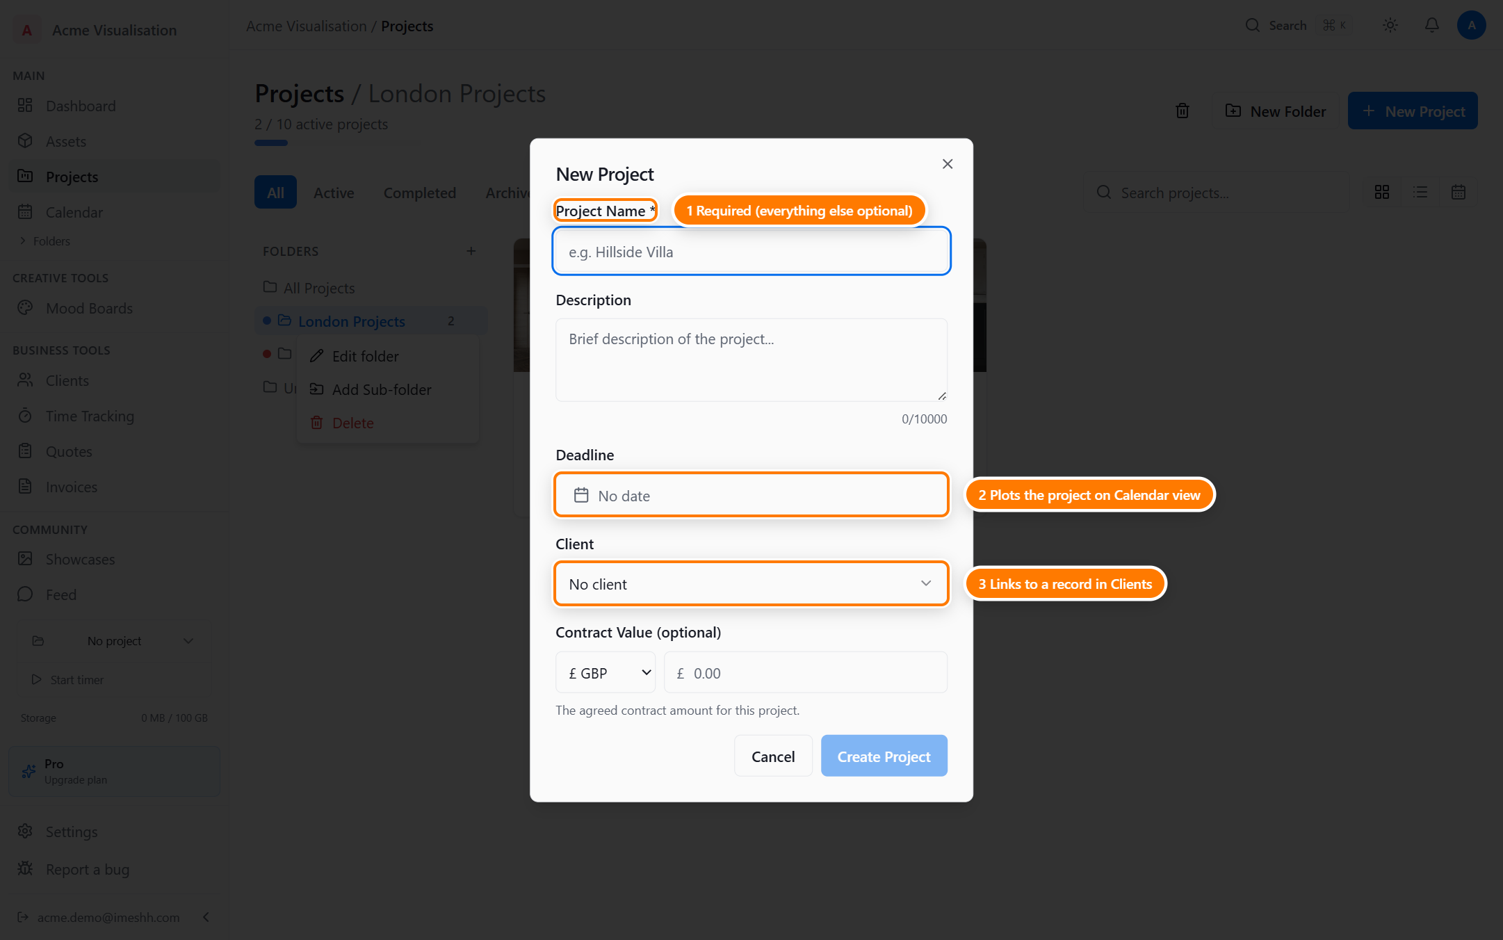The image size is (1503, 940).
Task: Switch to calendar view icon near search
Action: point(1459,193)
